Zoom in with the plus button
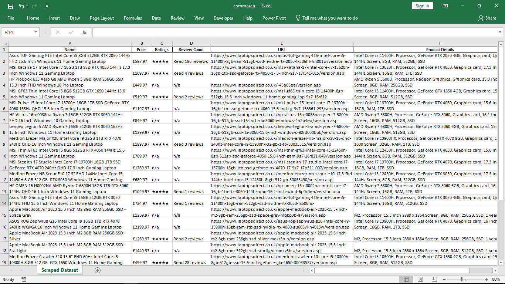 pos(486,280)
